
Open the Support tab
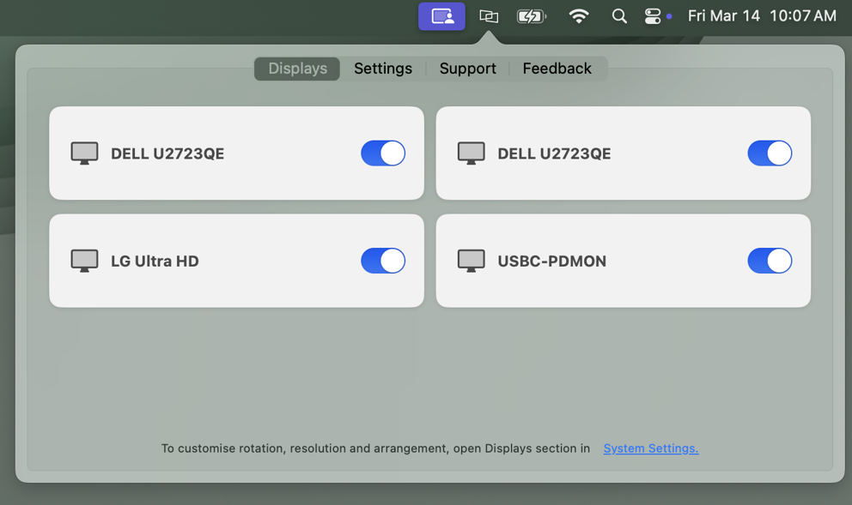tap(467, 69)
